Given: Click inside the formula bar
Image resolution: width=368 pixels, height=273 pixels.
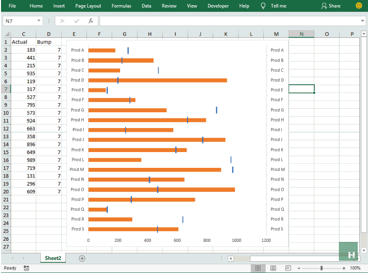Looking at the screenshot, I should (229, 21).
